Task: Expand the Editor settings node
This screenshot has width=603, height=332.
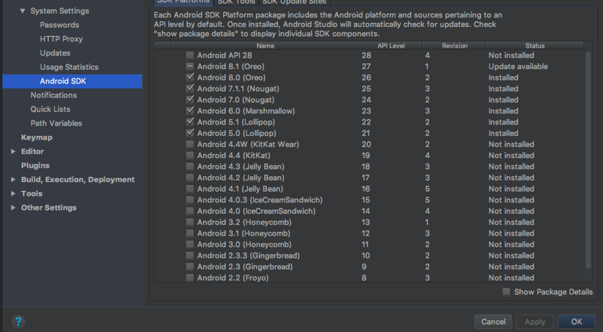Action: (x=13, y=151)
